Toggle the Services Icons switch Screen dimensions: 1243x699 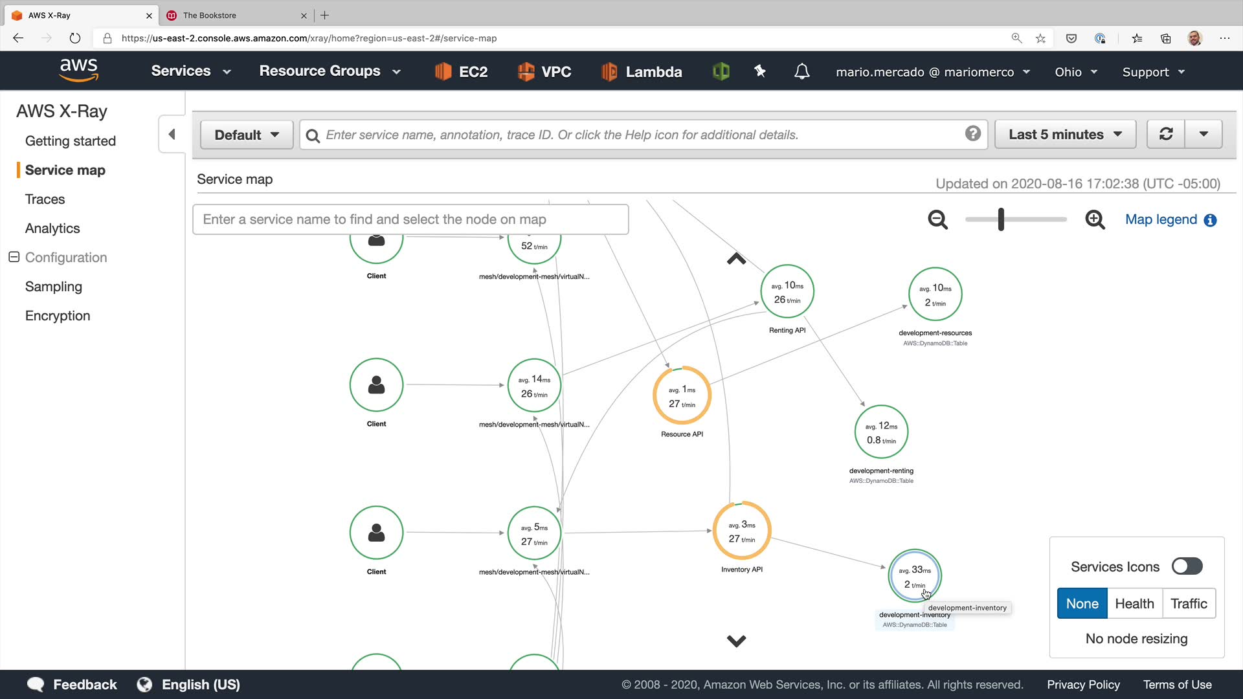pyautogui.click(x=1187, y=566)
